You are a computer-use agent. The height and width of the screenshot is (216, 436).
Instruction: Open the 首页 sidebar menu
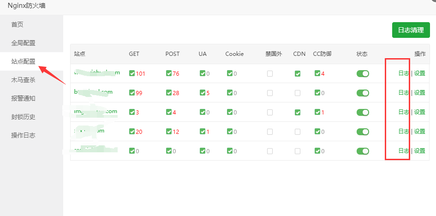tap(17, 24)
